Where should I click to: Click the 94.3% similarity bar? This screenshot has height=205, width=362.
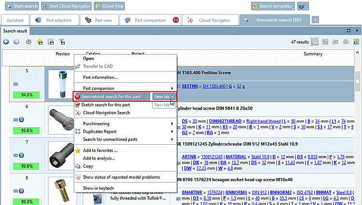click(27, 95)
